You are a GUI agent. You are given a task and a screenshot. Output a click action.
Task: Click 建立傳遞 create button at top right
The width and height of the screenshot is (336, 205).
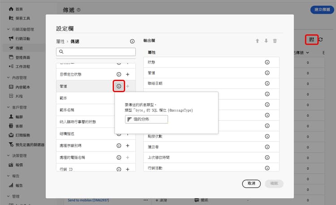[x=322, y=10]
